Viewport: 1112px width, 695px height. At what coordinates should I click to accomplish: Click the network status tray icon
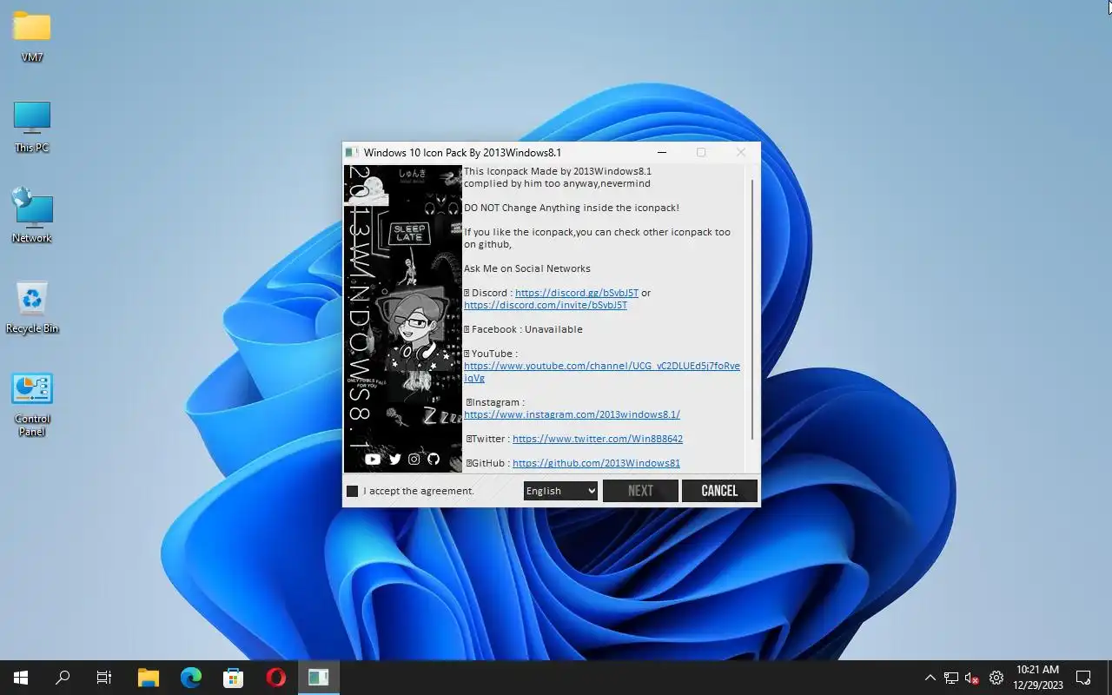pyautogui.click(x=951, y=678)
